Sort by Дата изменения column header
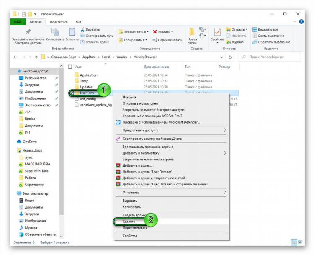 coord(156,67)
